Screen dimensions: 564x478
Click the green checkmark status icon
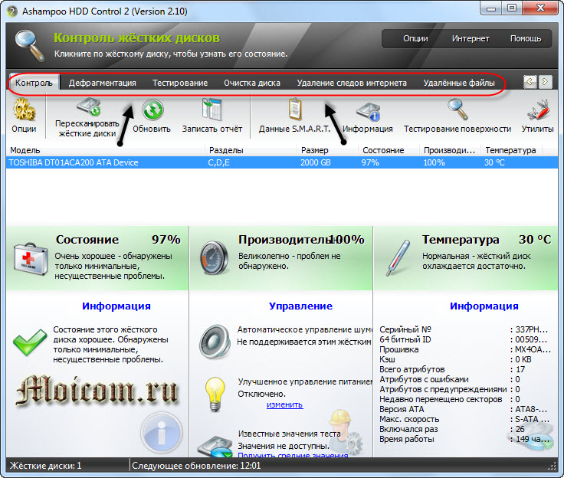click(x=30, y=342)
